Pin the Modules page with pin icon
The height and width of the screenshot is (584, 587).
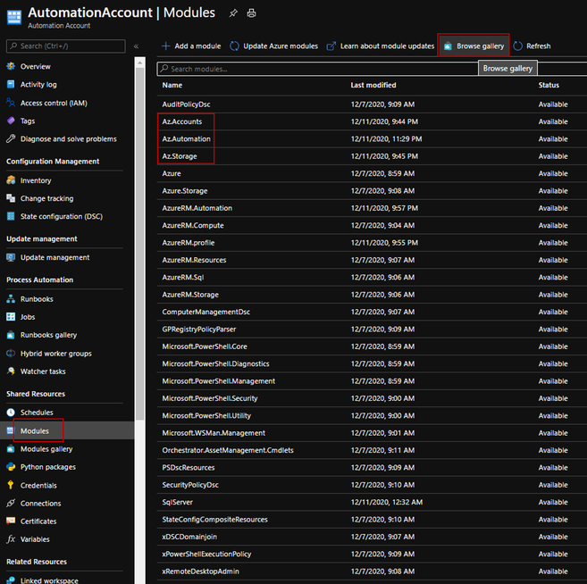[233, 13]
